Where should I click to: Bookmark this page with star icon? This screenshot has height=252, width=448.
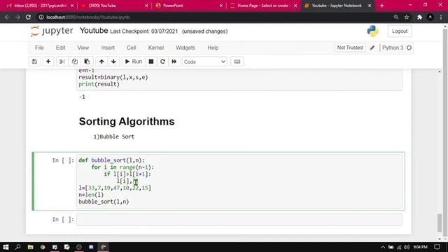(x=407, y=17)
